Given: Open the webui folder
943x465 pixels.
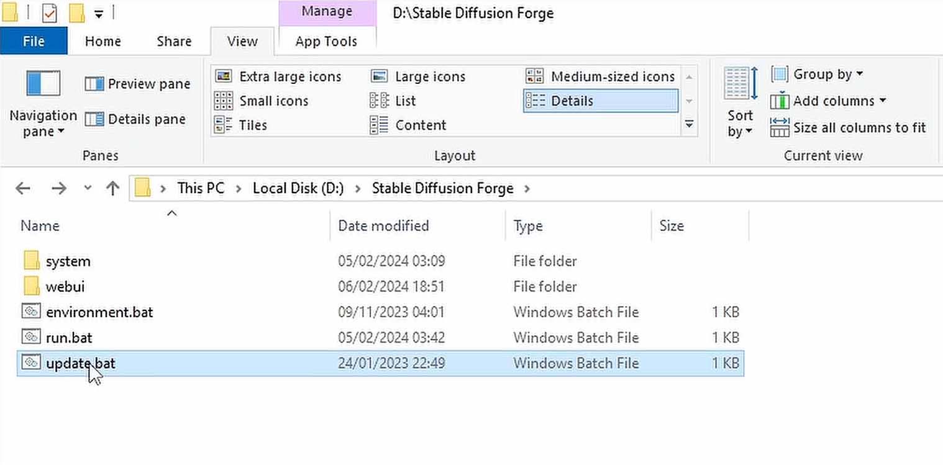Looking at the screenshot, I should tap(65, 286).
